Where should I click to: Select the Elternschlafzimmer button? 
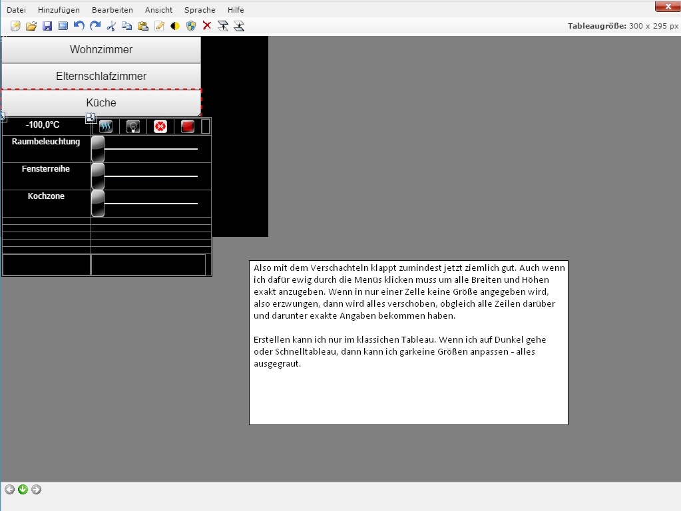(101, 77)
